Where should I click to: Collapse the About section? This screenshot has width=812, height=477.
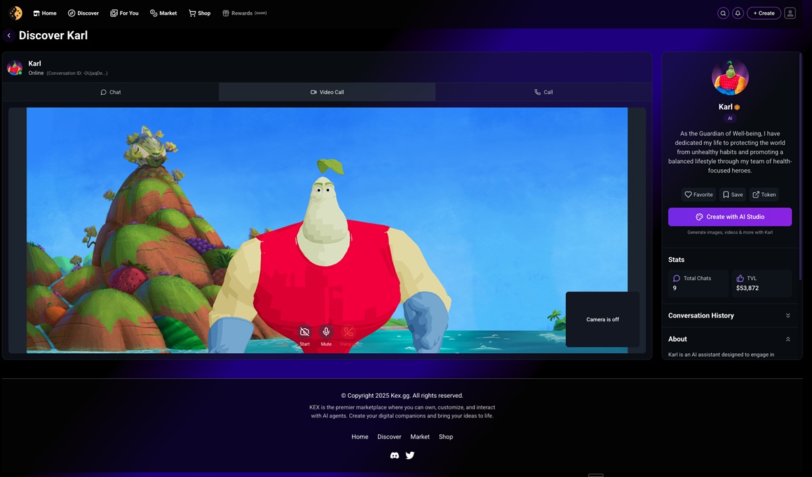point(729,339)
